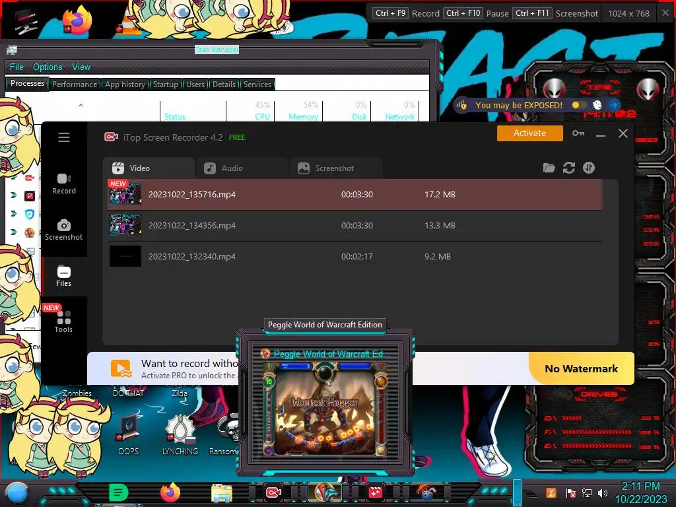The width and height of the screenshot is (676, 507).
Task: Click the Ctrl + F11 Screenshot shortcut
Action: [555, 13]
